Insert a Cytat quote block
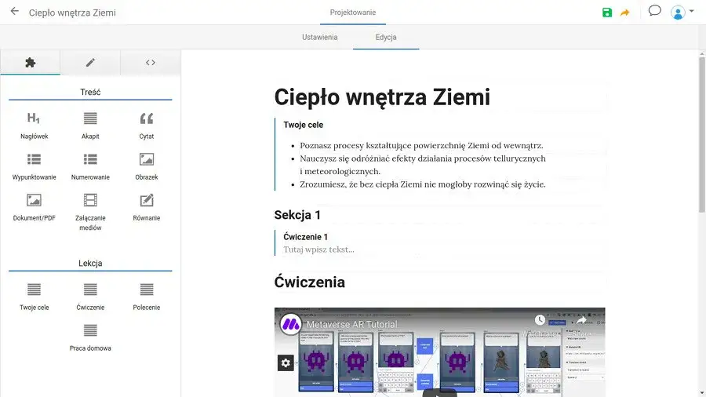The image size is (706, 397). [x=147, y=125]
